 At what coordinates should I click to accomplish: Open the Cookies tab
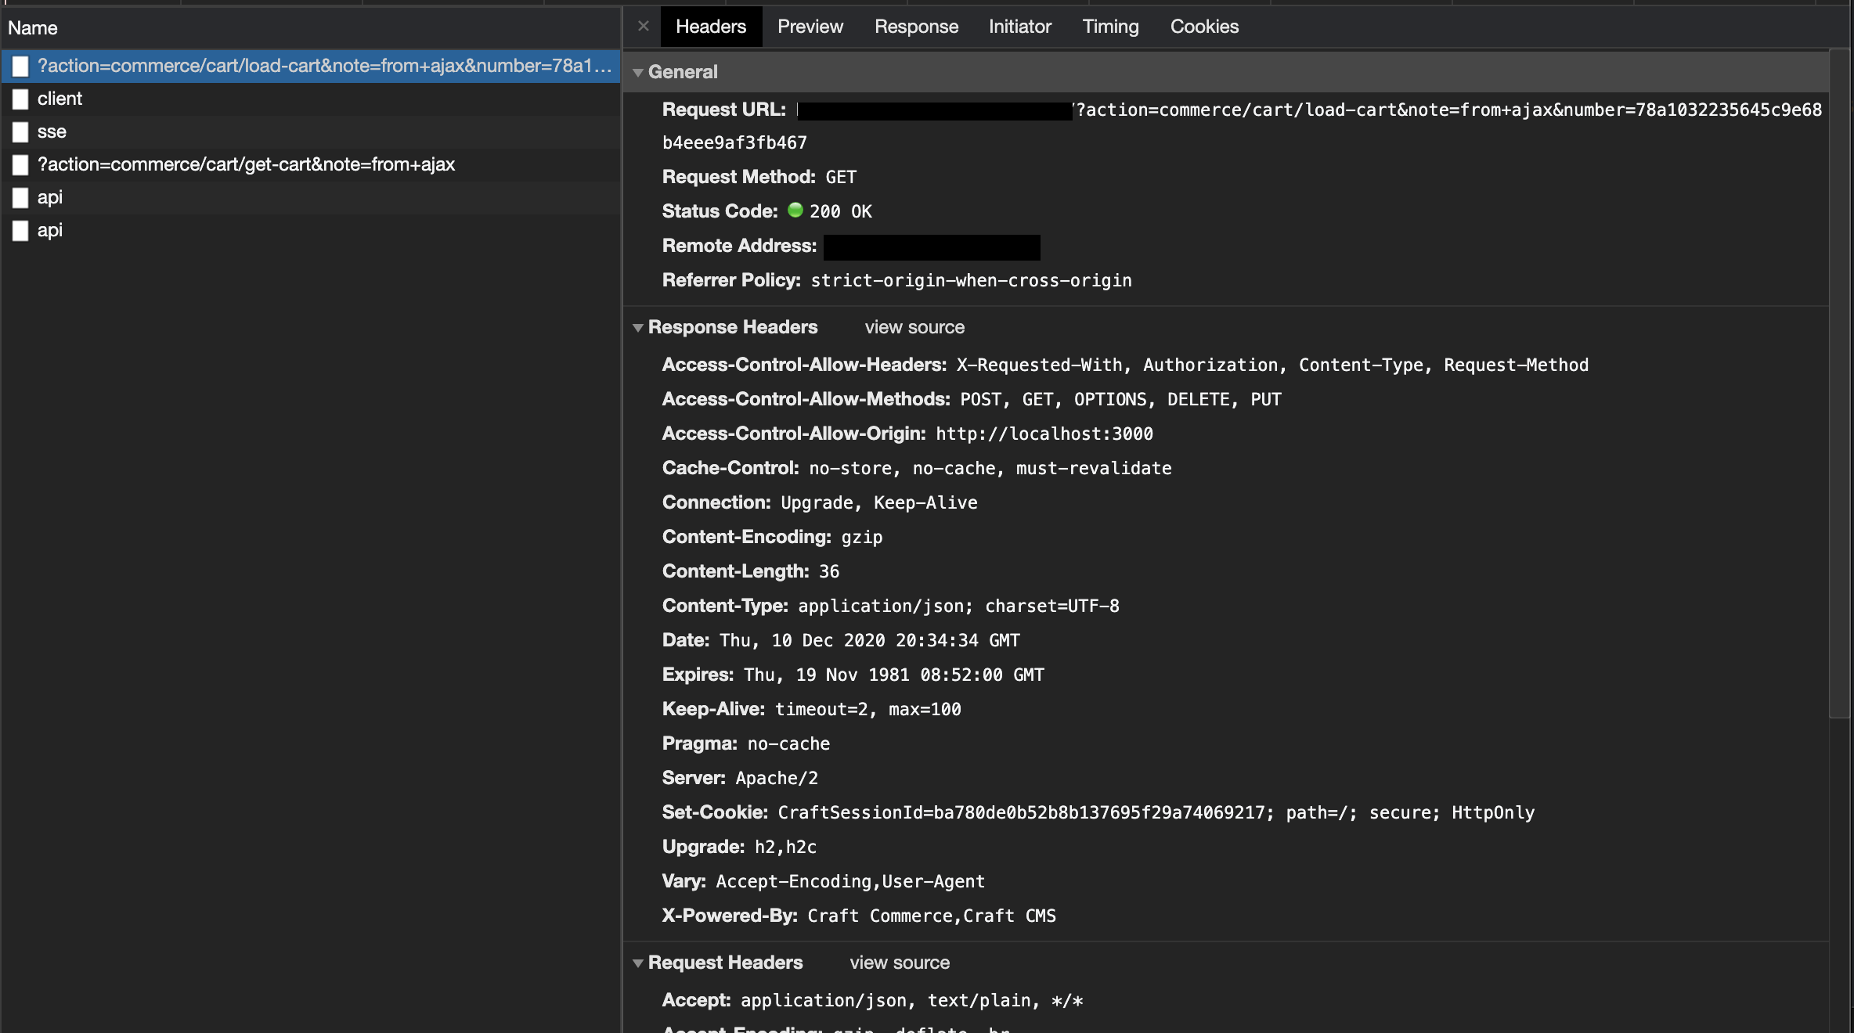pyautogui.click(x=1204, y=27)
